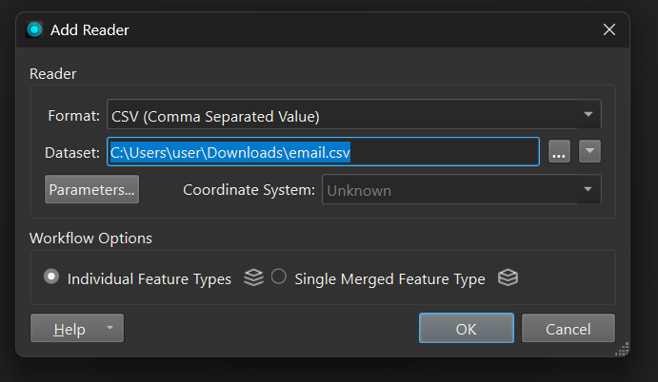The image size is (658, 382).
Task: Click the Single Merged Feature Type icon
Action: pos(508,278)
